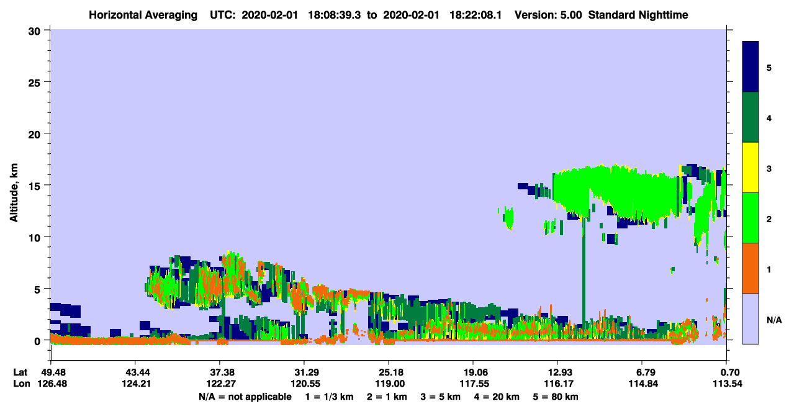Click the 'Lon' row label
Screen dimensions: 807x414
click(20, 384)
